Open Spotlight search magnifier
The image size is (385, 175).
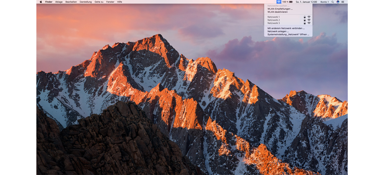[x=332, y=2]
